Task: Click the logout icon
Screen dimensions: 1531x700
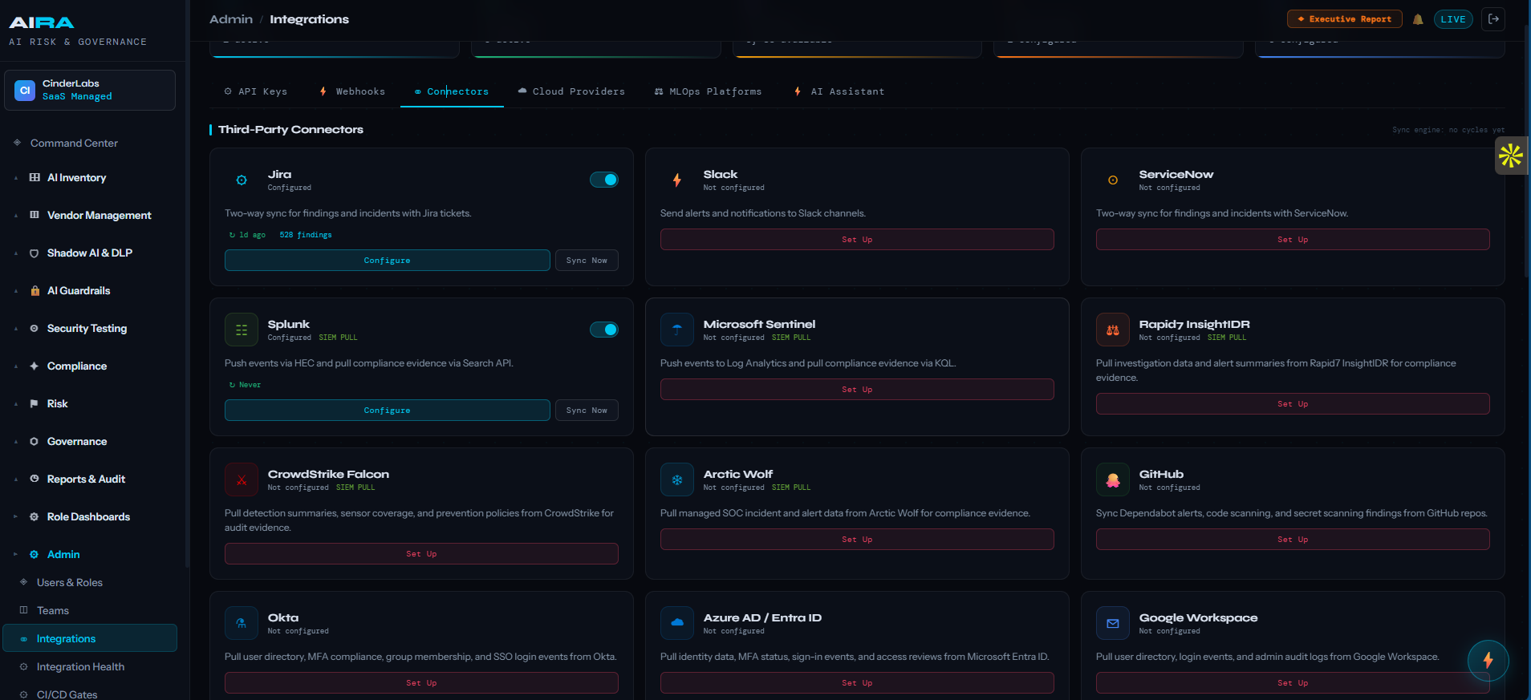Action: click(x=1493, y=19)
